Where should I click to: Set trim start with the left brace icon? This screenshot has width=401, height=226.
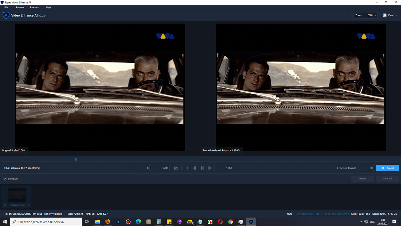[x=181, y=168]
